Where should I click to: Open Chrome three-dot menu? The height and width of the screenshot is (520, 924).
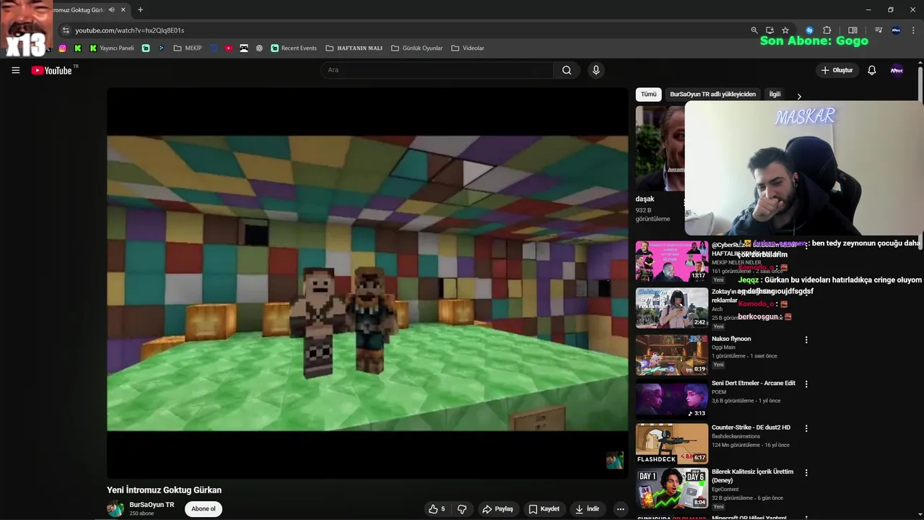[x=914, y=30]
